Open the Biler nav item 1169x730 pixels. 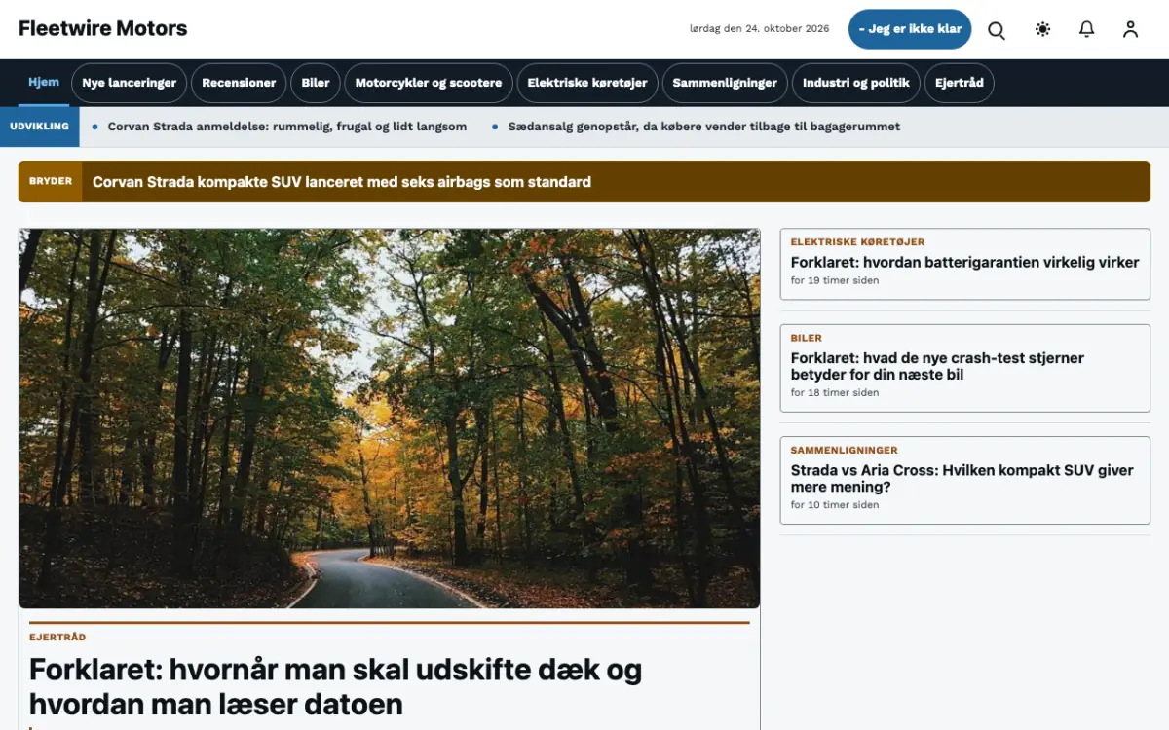coord(316,83)
